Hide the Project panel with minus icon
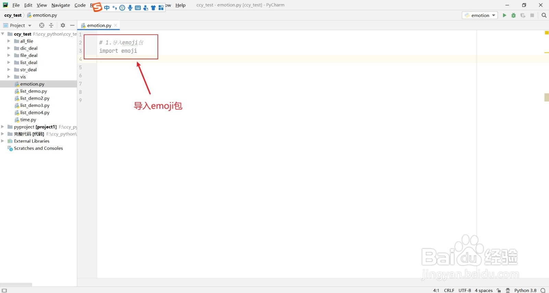 pos(72,25)
